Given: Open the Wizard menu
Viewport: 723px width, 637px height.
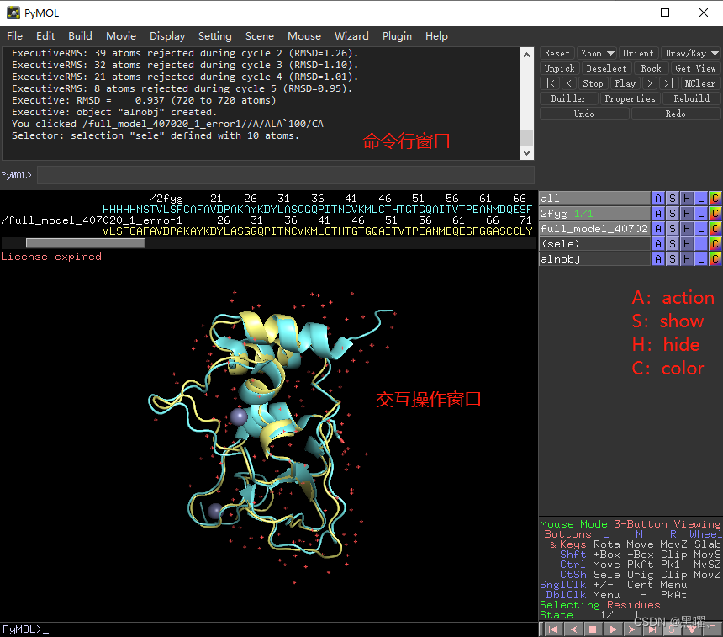Looking at the screenshot, I should (x=351, y=36).
